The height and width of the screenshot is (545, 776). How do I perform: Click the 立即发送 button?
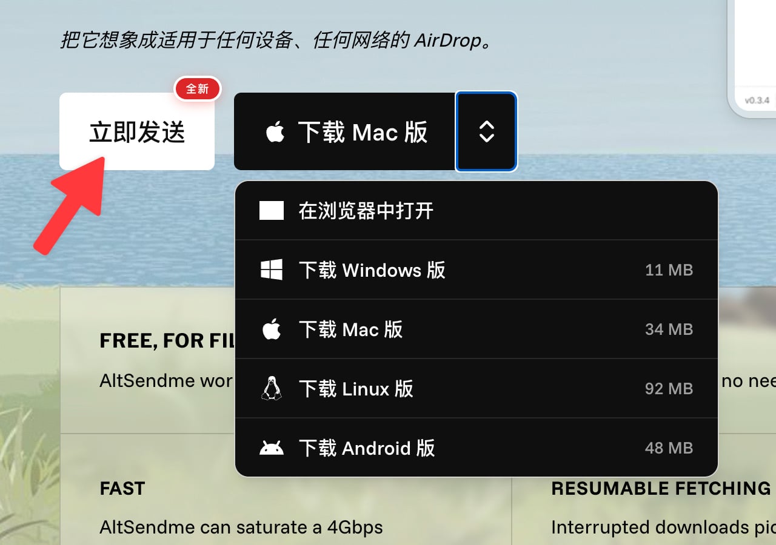137,131
